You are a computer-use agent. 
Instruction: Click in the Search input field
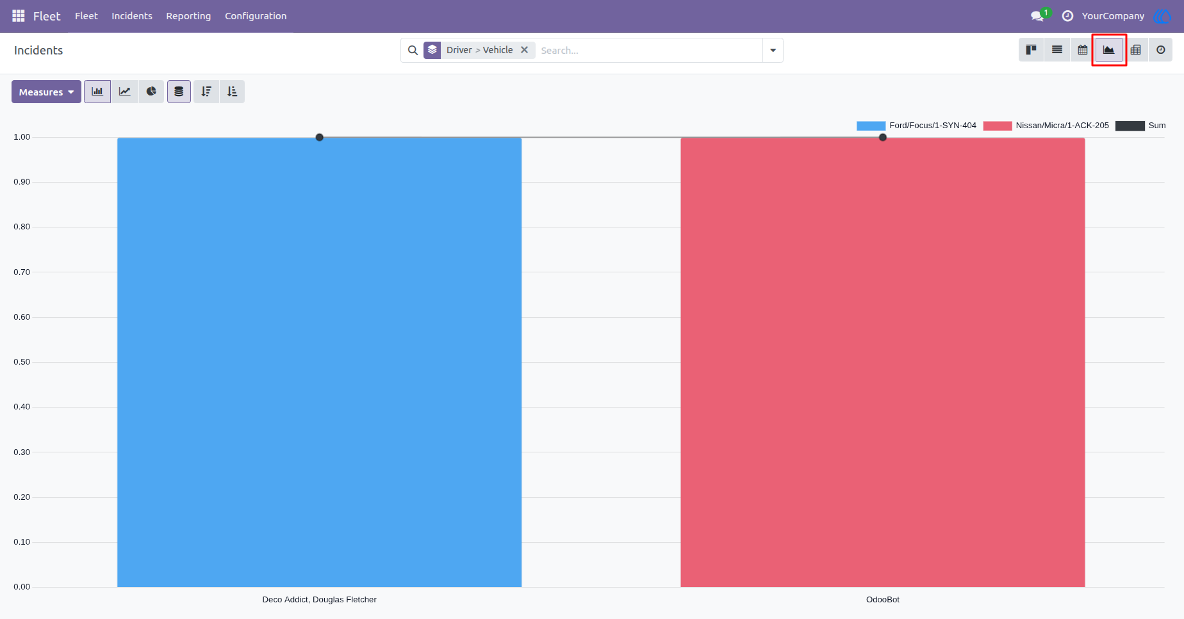click(x=648, y=50)
